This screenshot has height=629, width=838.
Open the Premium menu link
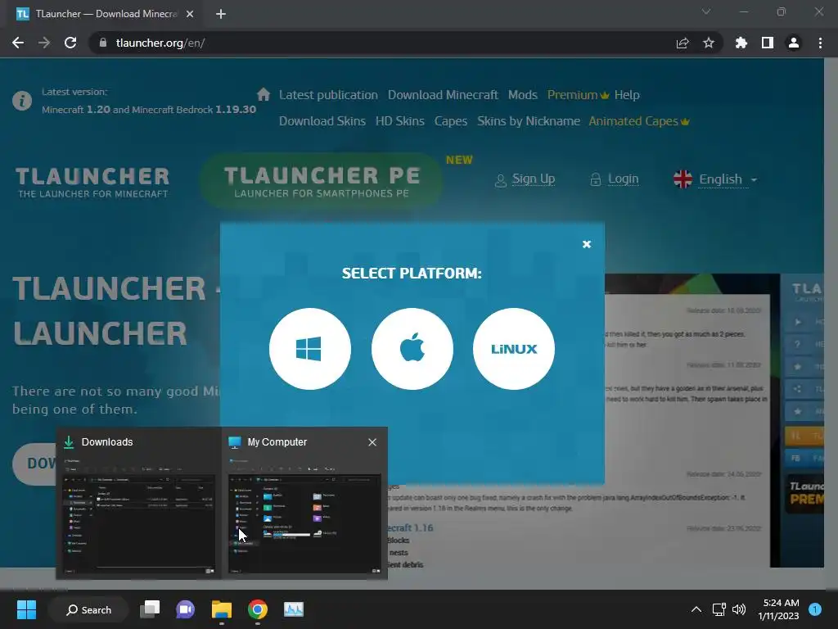pyautogui.click(x=578, y=95)
